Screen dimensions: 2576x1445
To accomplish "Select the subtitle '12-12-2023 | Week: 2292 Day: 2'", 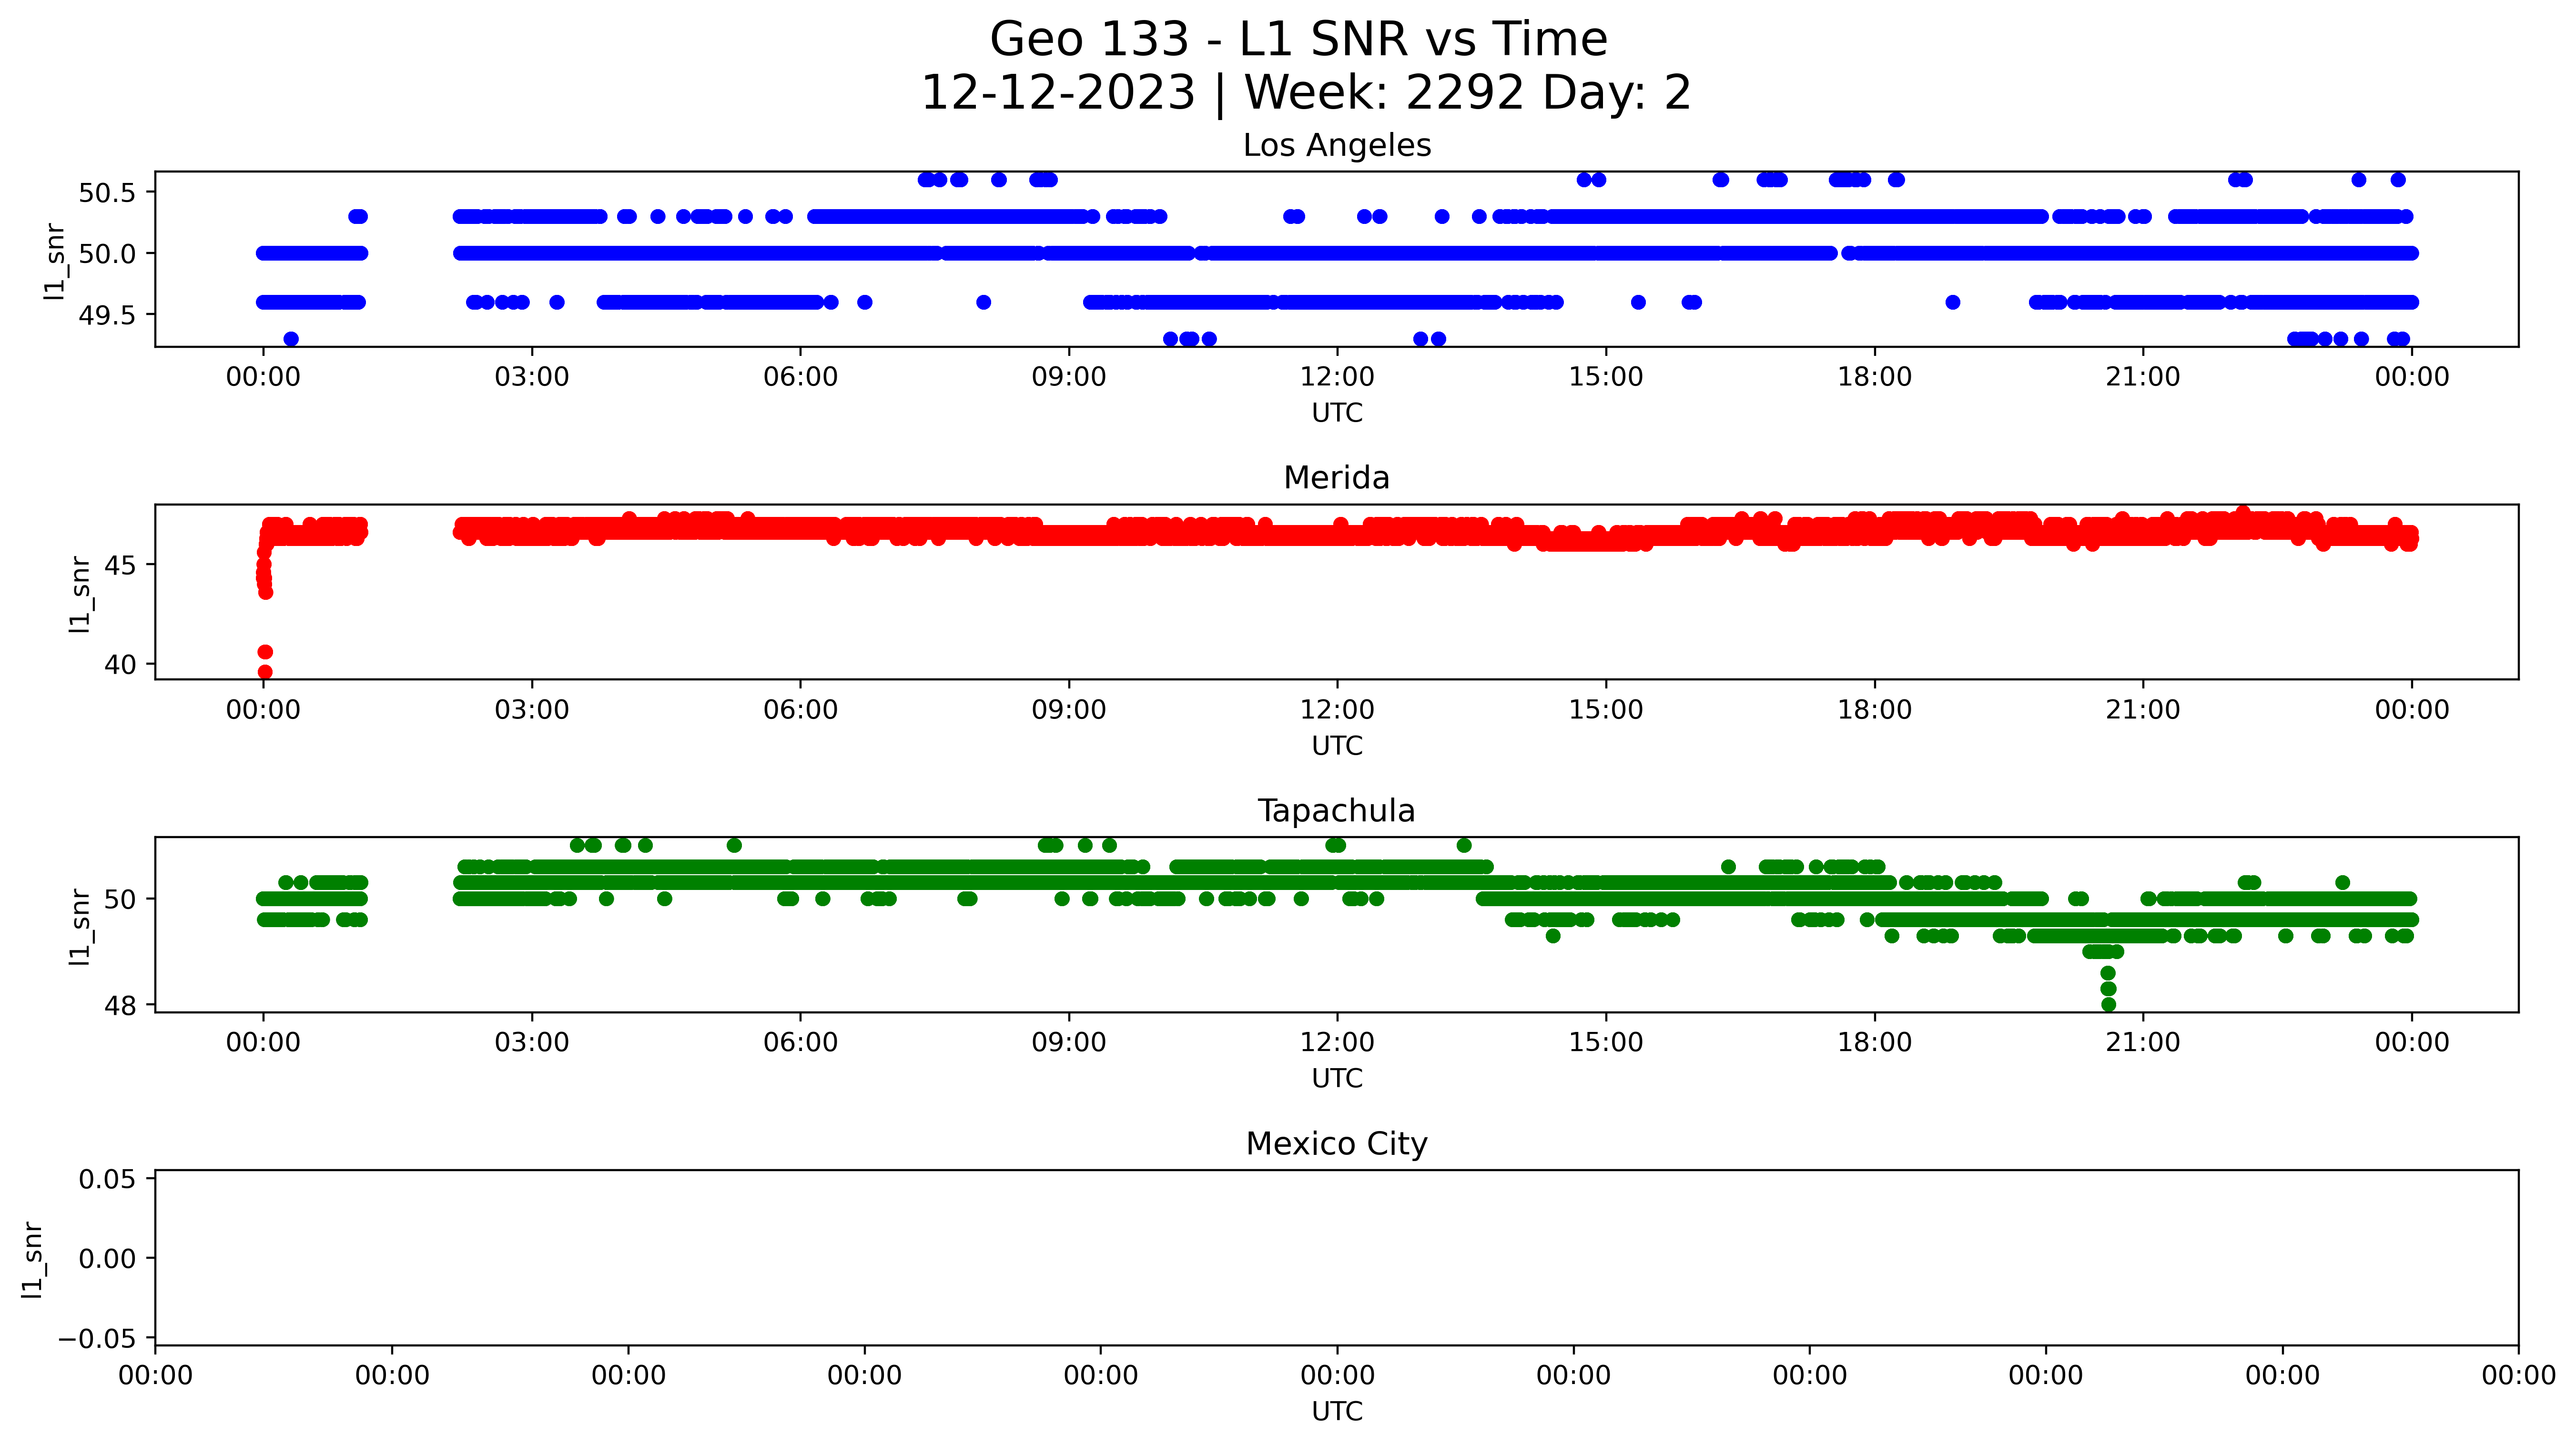I will tap(1305, 93).
